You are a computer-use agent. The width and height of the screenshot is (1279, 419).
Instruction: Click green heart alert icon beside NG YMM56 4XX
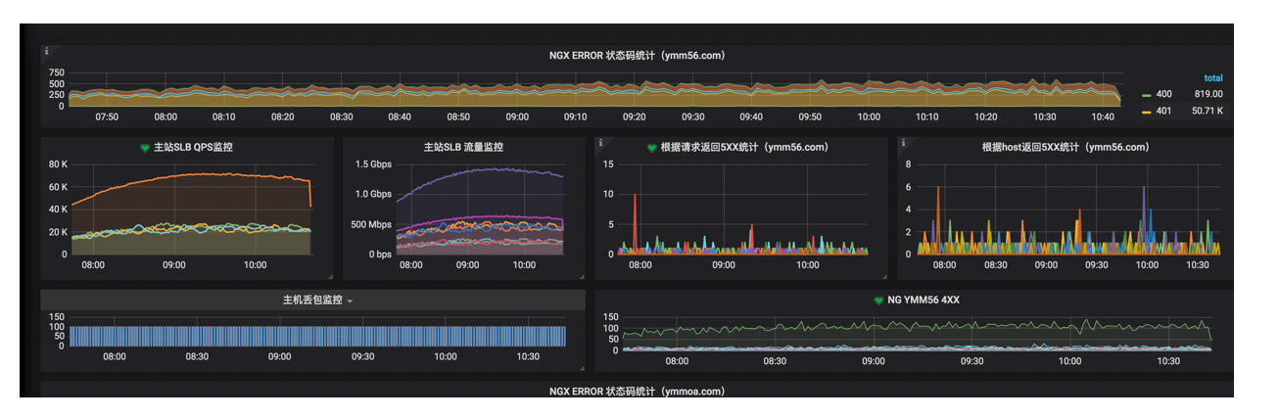click(x=879, y=300)
